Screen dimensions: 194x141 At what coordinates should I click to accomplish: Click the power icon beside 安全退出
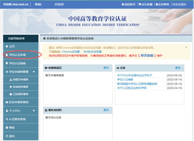pos(174,5)
